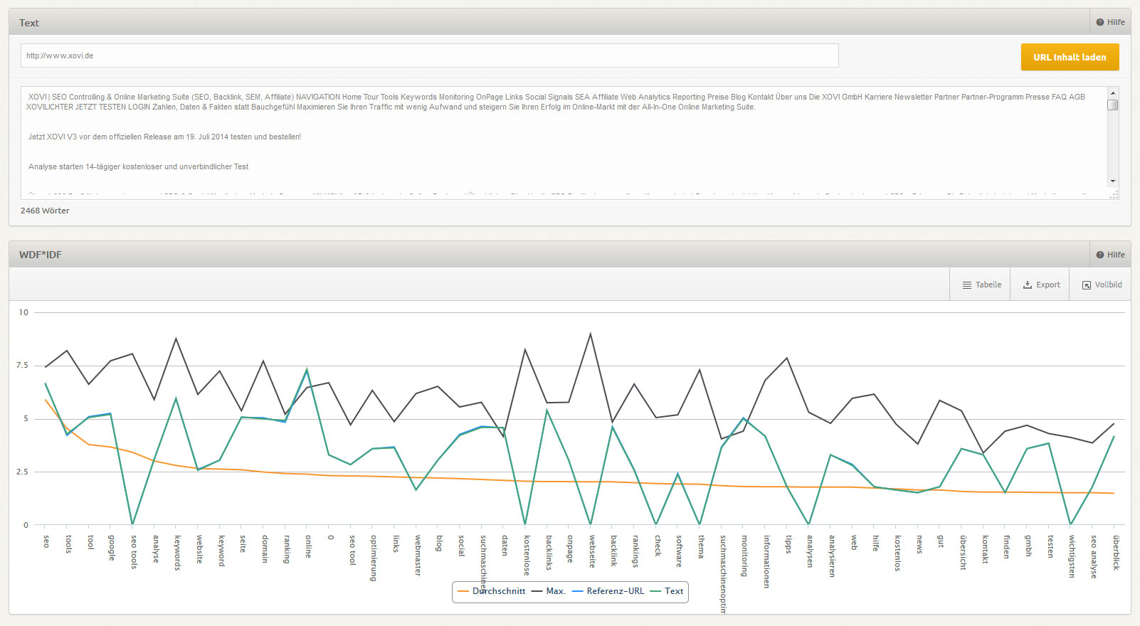
Task: Click the WDF*IDF panel title
Action: pos(41,255)
